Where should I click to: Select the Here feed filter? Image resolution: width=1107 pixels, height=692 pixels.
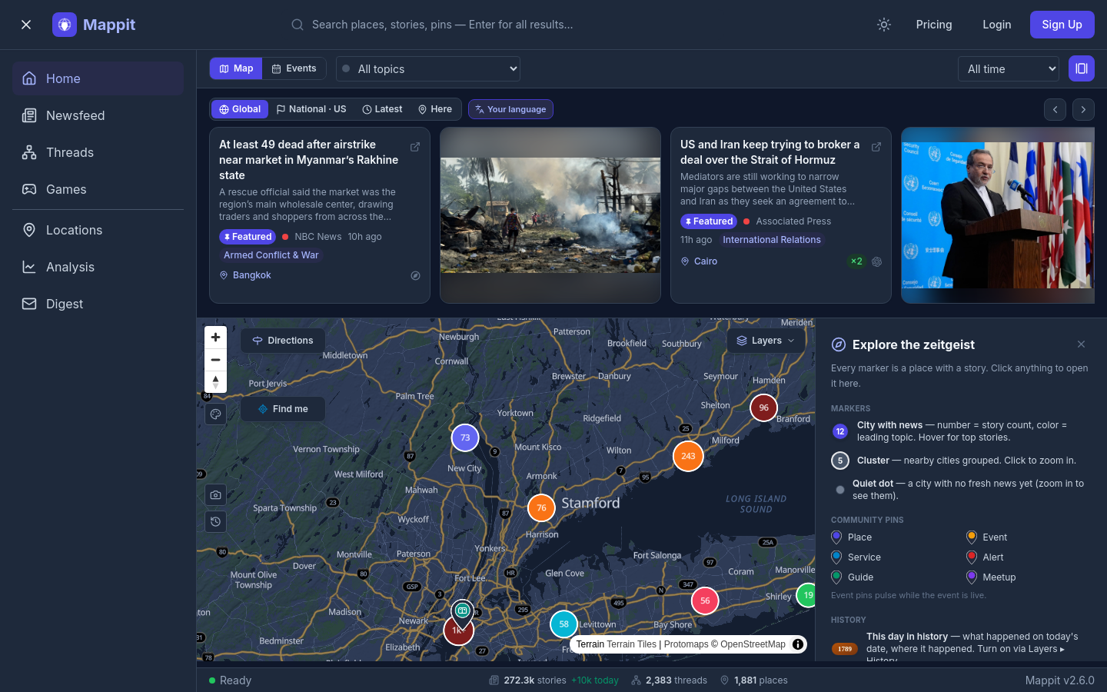435,109
